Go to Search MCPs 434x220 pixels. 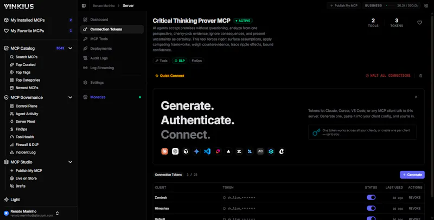(x=26, y=57)
